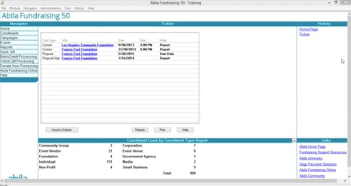
Task: Open Online Gift Processing in Navigator
Action: click(x=19, y=61)
